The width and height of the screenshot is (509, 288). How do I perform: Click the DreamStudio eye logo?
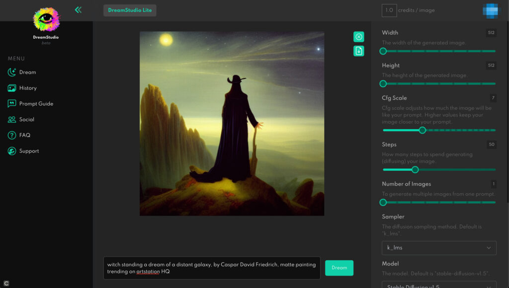[x=46, y=19]
